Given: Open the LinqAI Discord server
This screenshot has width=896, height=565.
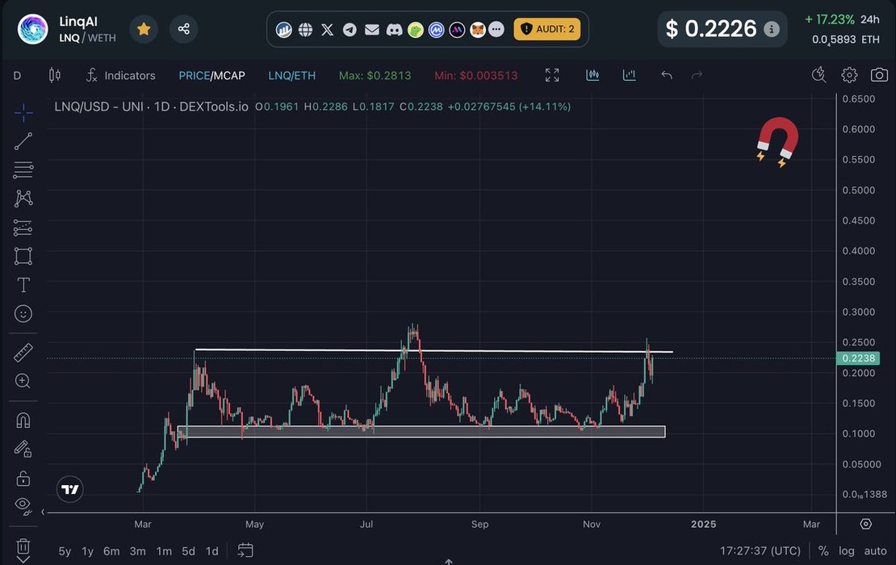Looking at the screenshot, I should [x=394, y=29].
